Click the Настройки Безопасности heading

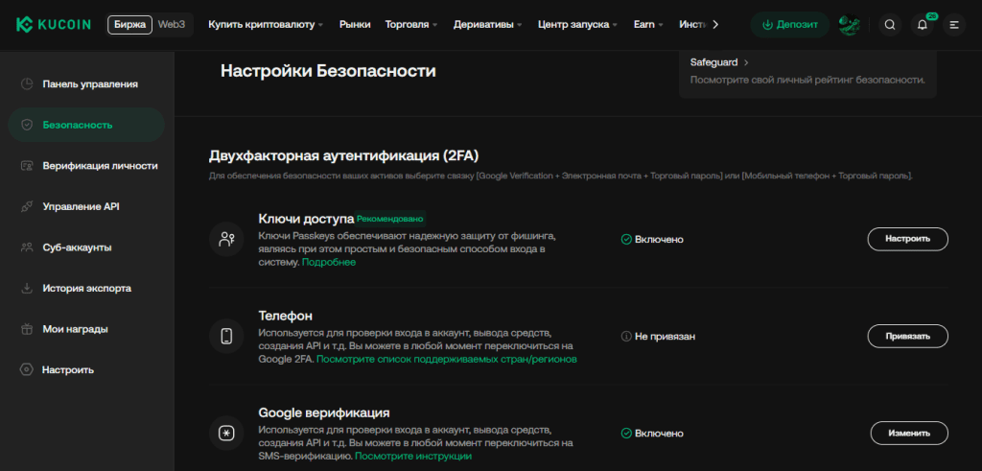tap(328, 71)
